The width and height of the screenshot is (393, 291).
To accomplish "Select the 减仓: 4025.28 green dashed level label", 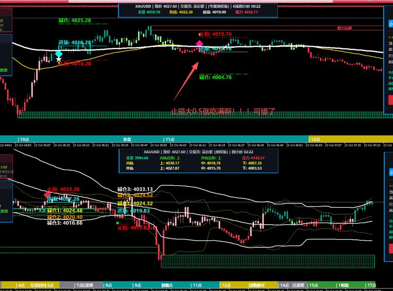I will pos(75,20).
